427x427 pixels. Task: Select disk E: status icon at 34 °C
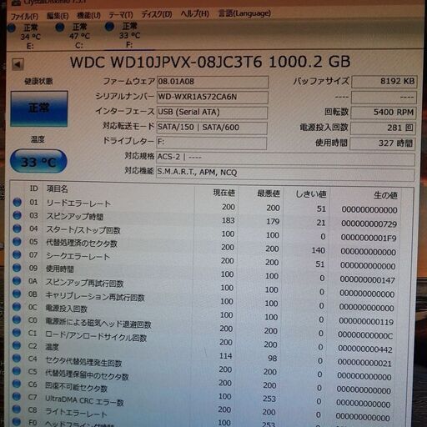tap(12, 28)
